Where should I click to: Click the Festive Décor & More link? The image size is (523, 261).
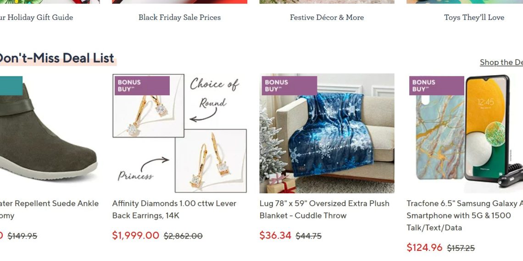(x=327, y=17)
